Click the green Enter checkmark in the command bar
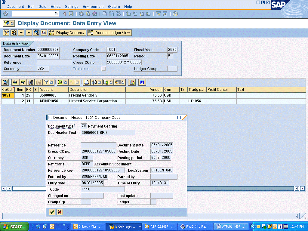Image resolution: width=308 pixels, height=231 pixels. pos(6,14)
